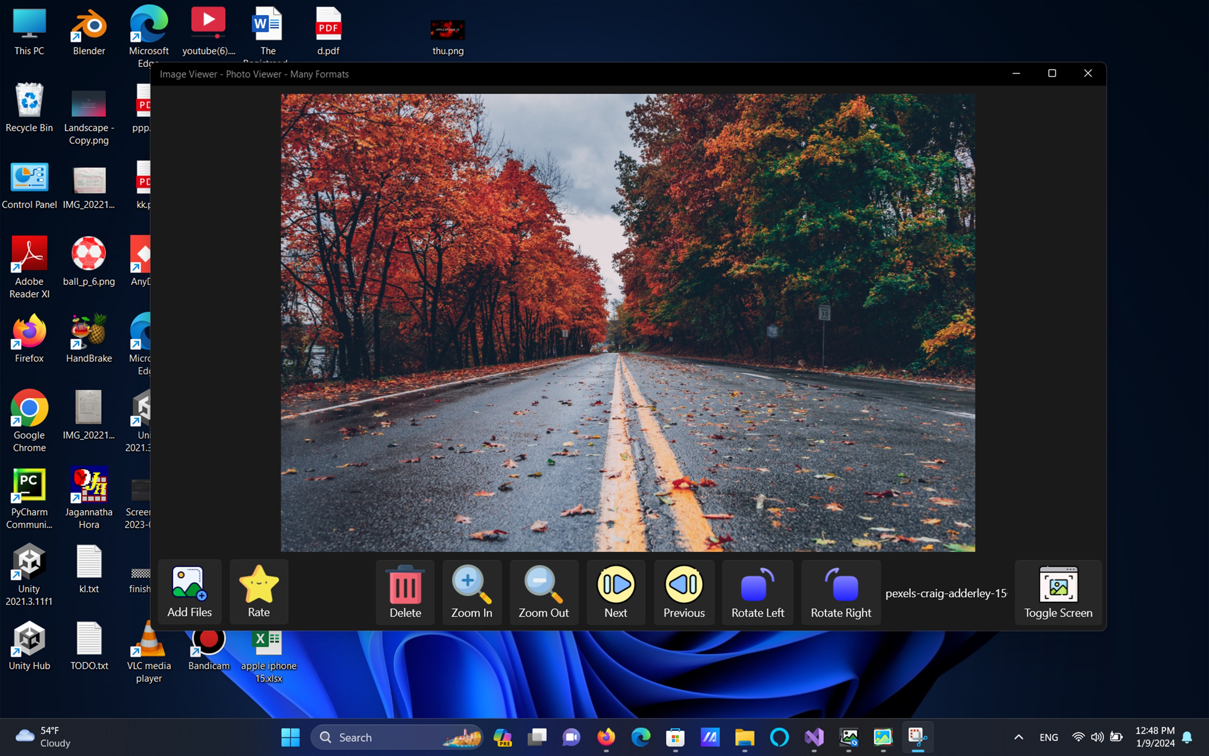Go to the Next image
Viewport: 1209px width, 756px height.
(x=615, y=591)
